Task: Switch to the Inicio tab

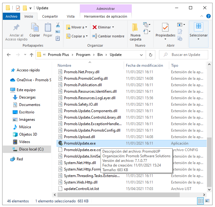Action: point(29,16)
